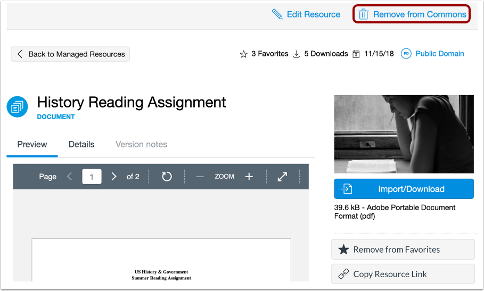
Task: Click the 39.6 kB file format text
Action: point(395,212)
